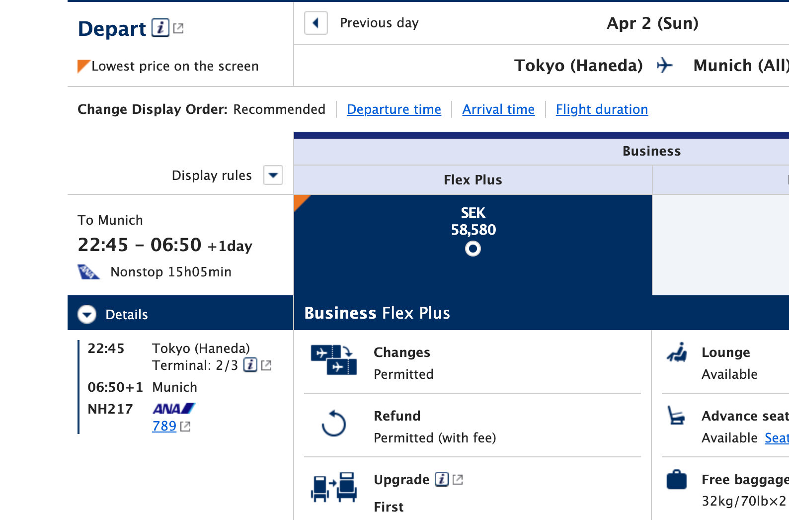Screen dimensions: 789x520
Task: Click the info icon beside Depart
Action: (160, 28)
